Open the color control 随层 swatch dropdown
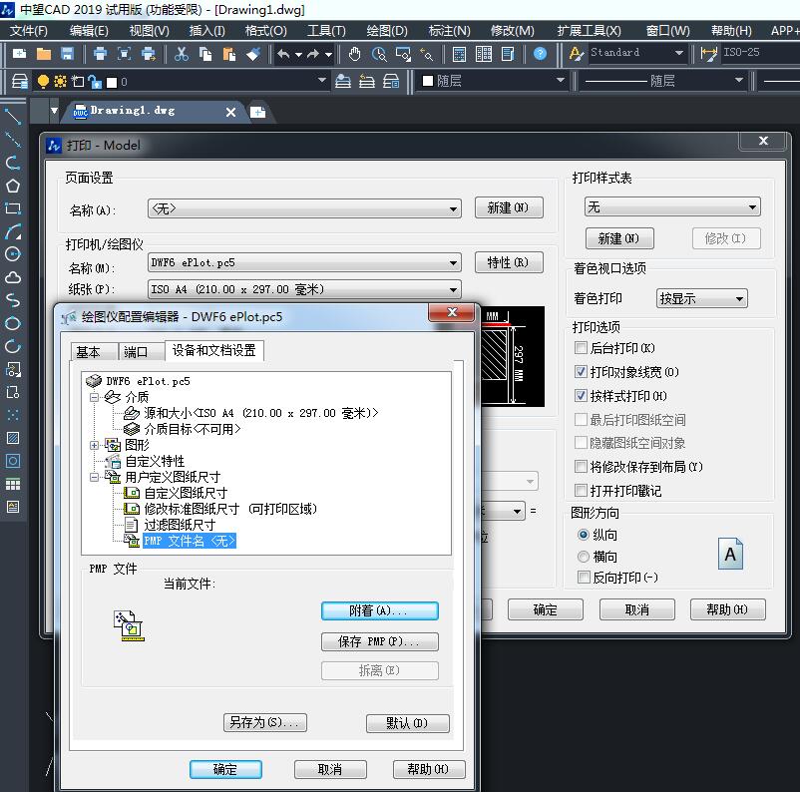The image size is (800, 792). pyautogui.click(x=494, y=81)
